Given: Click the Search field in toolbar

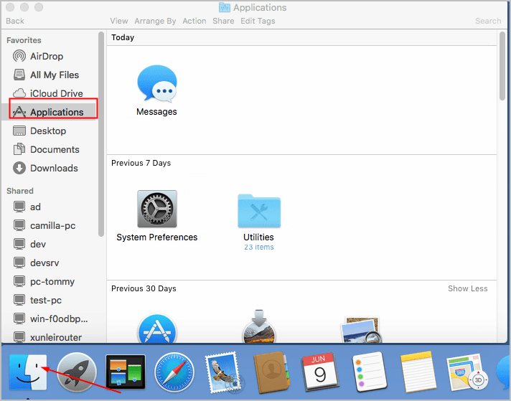Looking at the screenshot, I should click(488, 21).
